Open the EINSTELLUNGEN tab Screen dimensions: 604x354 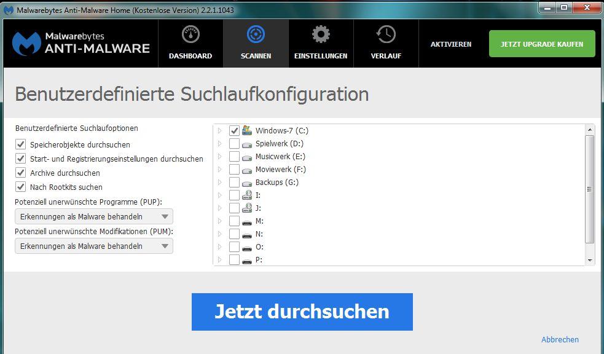click(x=321, y=44)
